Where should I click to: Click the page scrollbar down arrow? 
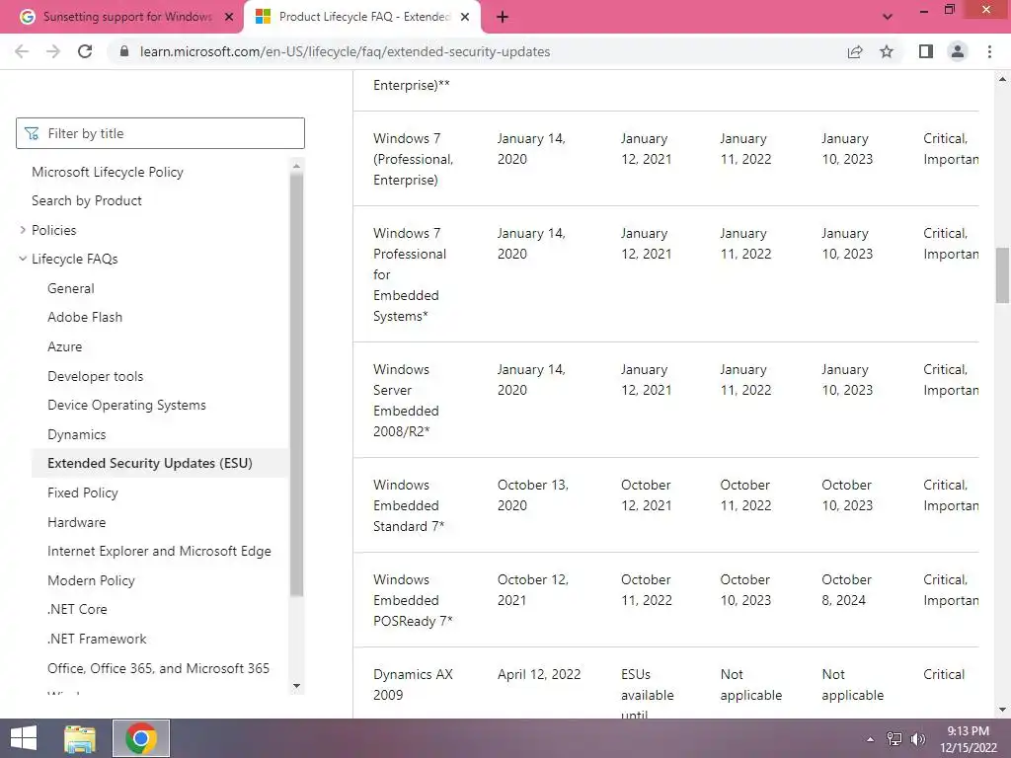tap(1003, 710)
